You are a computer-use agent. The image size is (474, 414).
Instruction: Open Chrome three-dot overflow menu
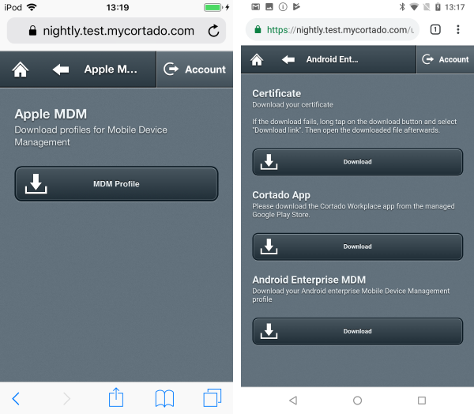[458, 30]
